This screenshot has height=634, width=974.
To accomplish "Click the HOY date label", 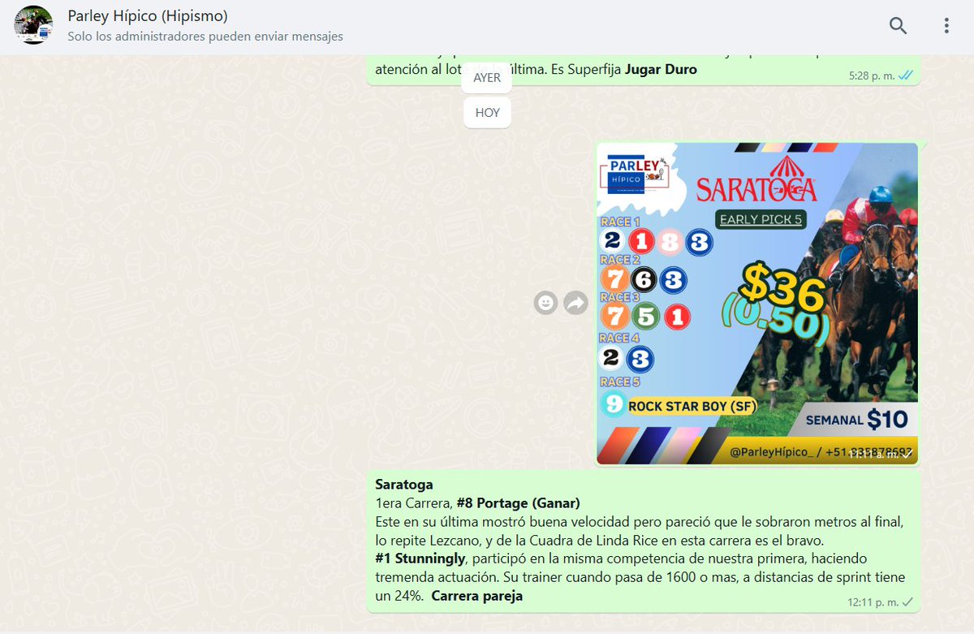I will (x=487, y=113).
